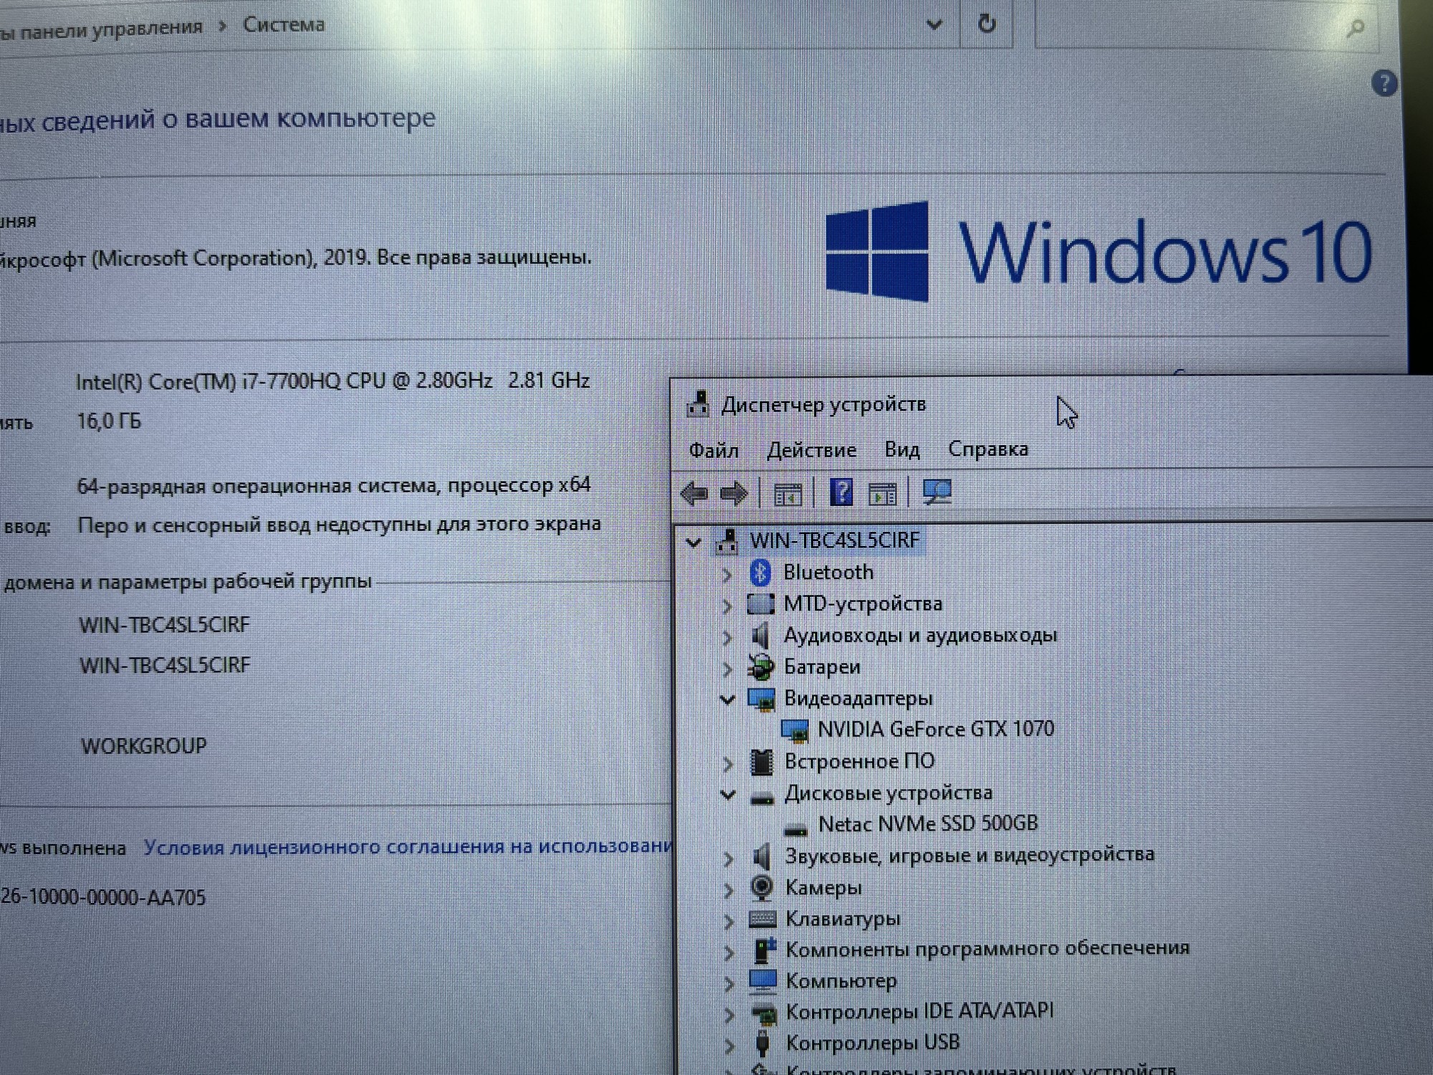Open the Справка menu

987,449
